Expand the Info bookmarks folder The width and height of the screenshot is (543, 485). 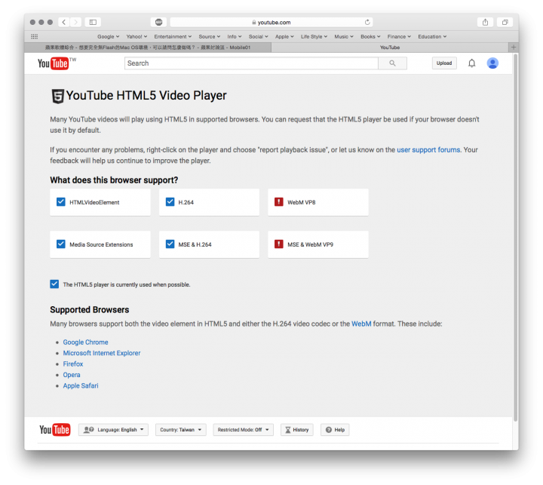point(234,36)
